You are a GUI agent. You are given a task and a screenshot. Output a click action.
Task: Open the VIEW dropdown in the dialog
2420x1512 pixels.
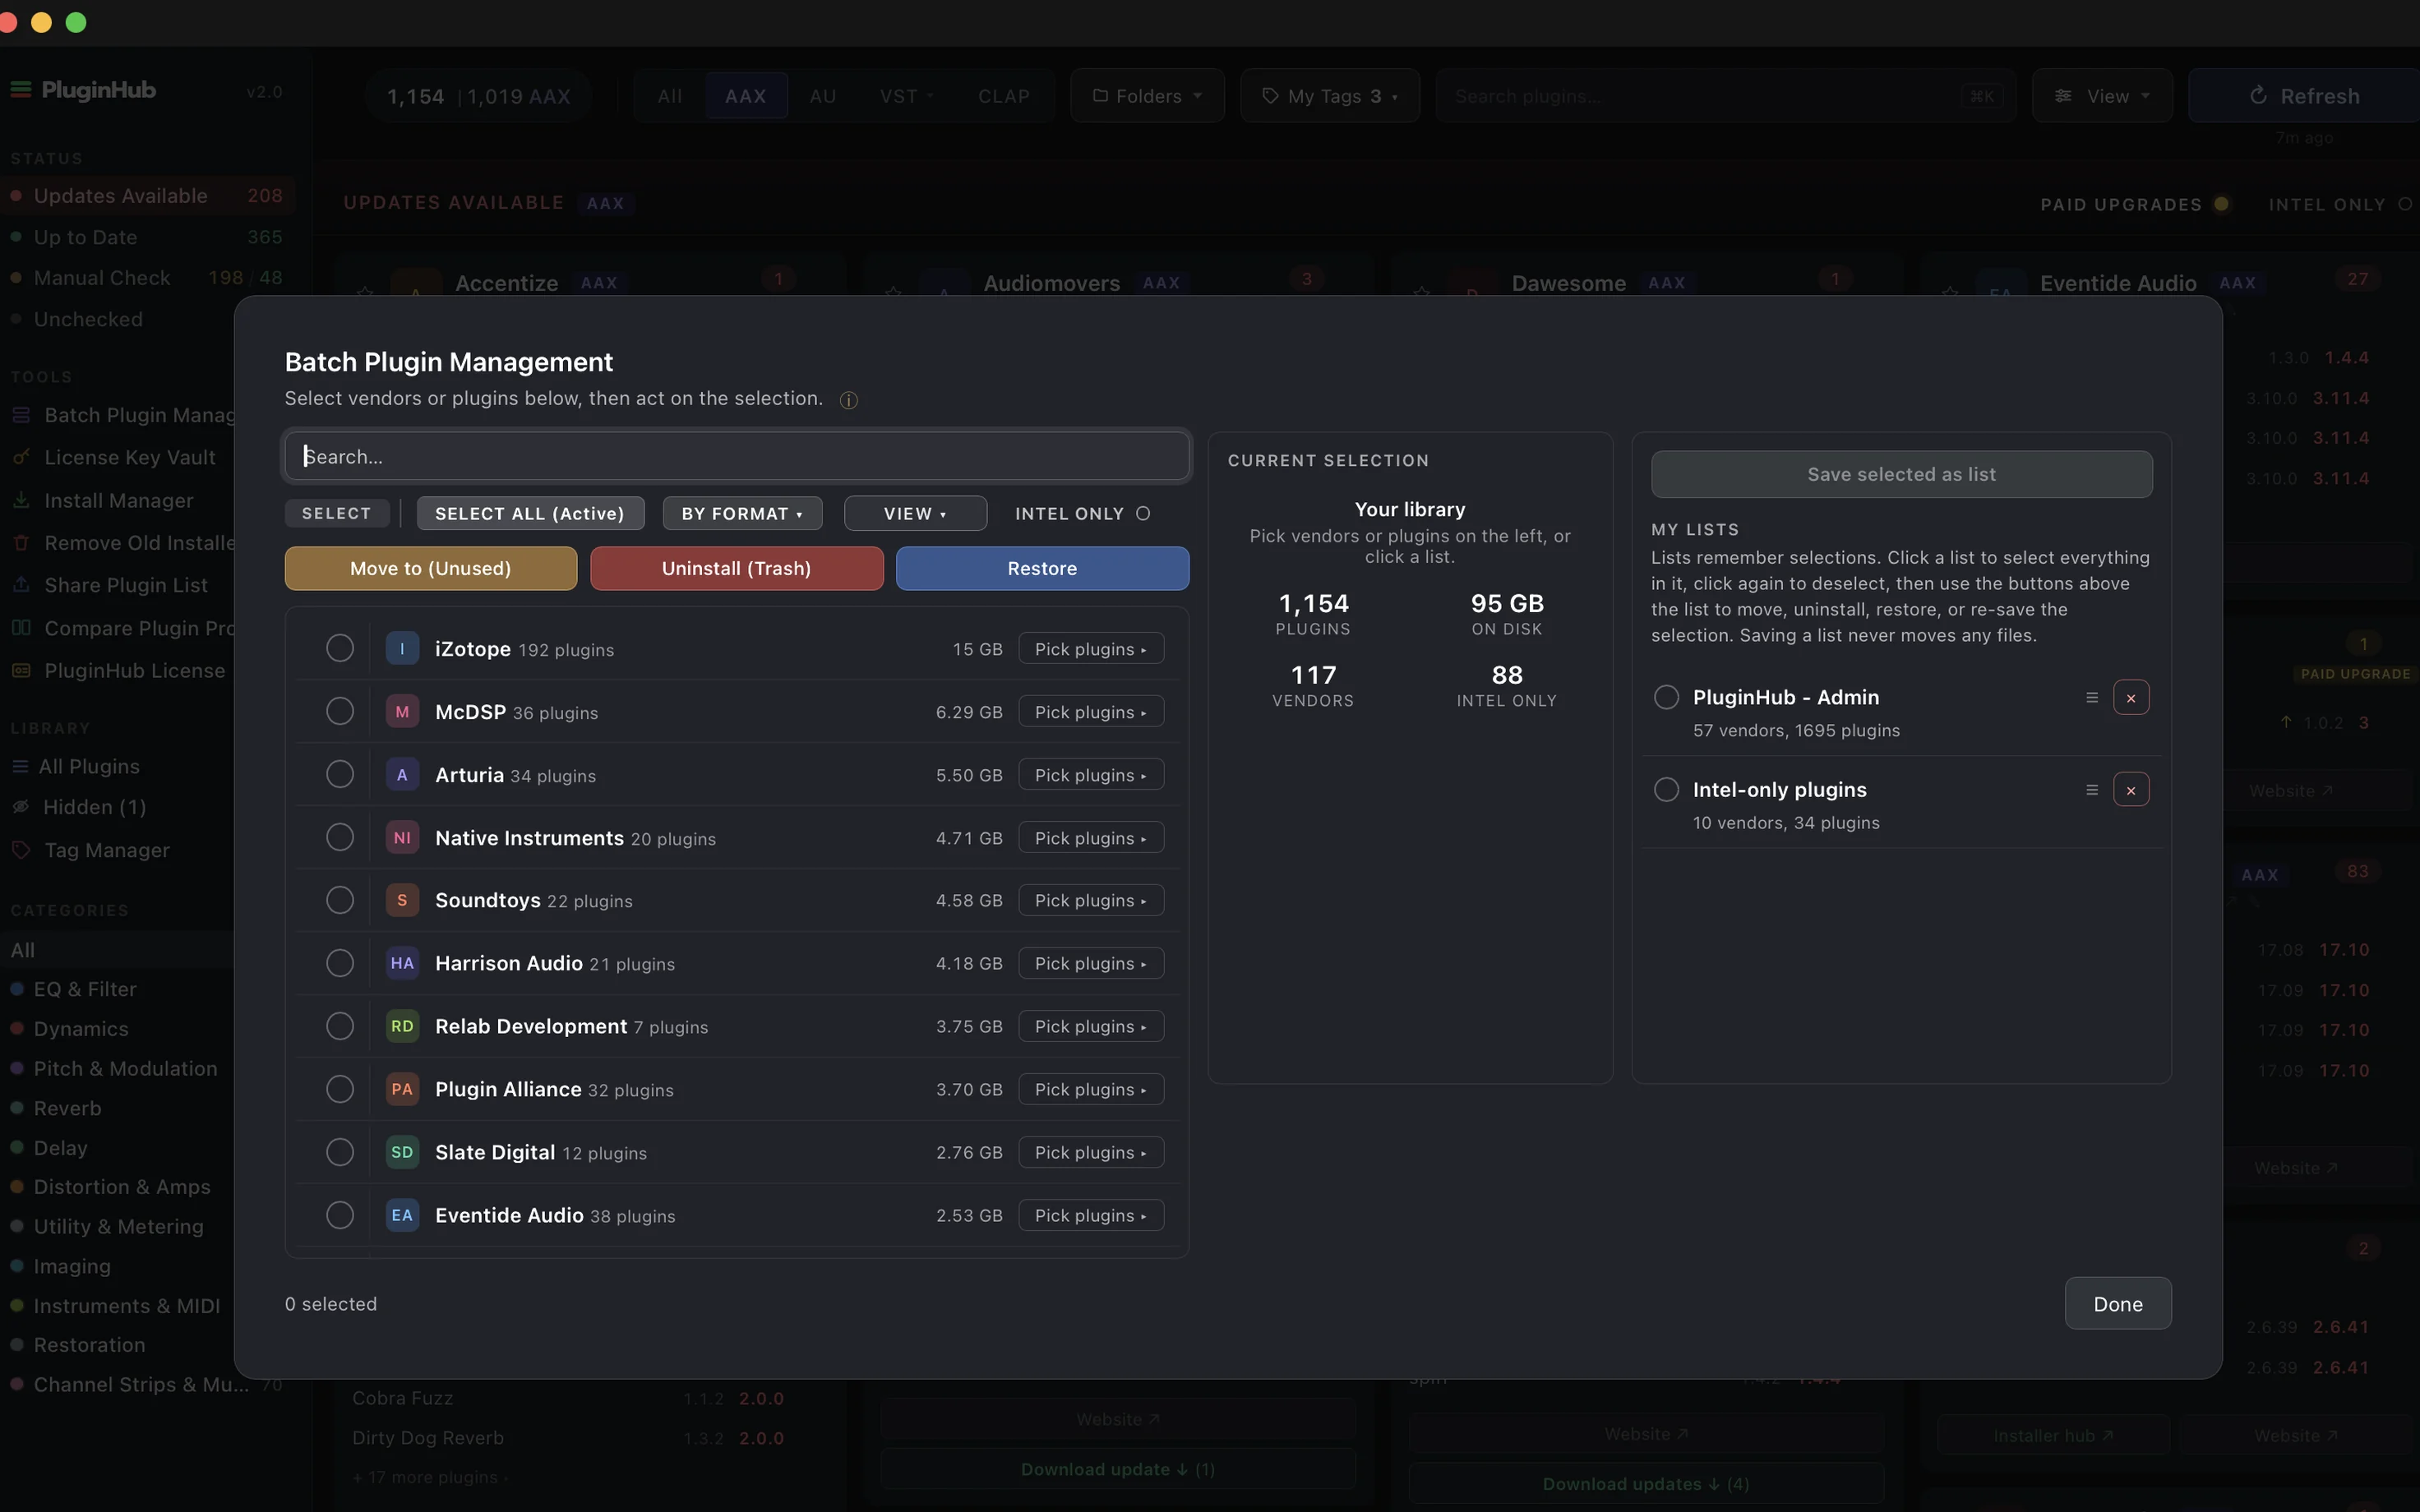coord(915,513)
